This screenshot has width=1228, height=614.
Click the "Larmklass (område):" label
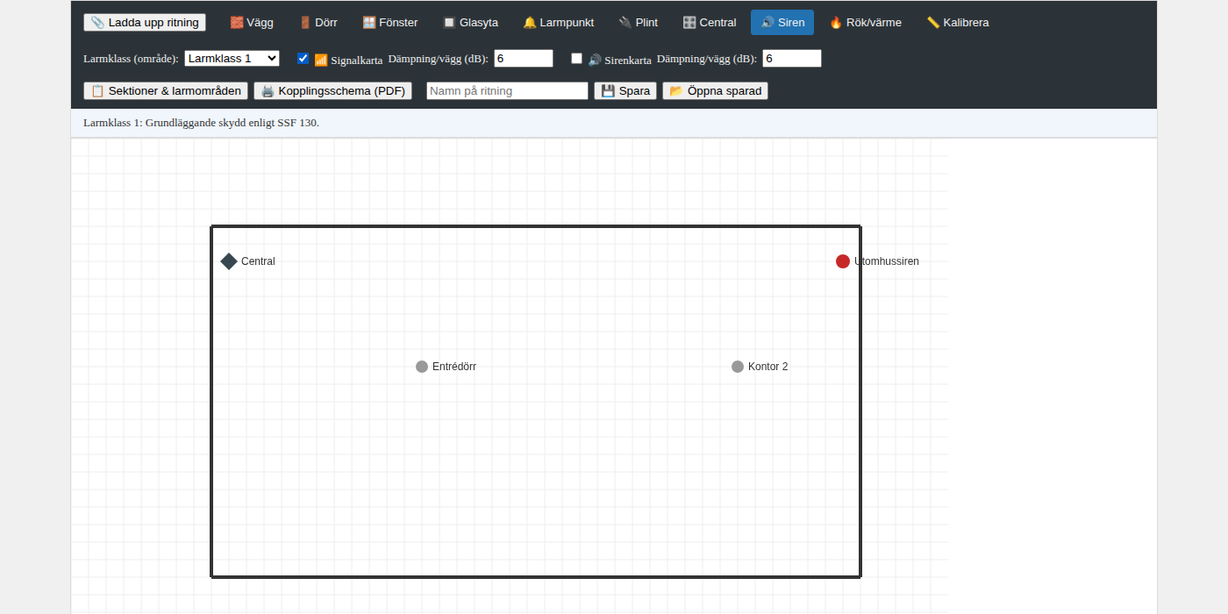tap(131, 59)
